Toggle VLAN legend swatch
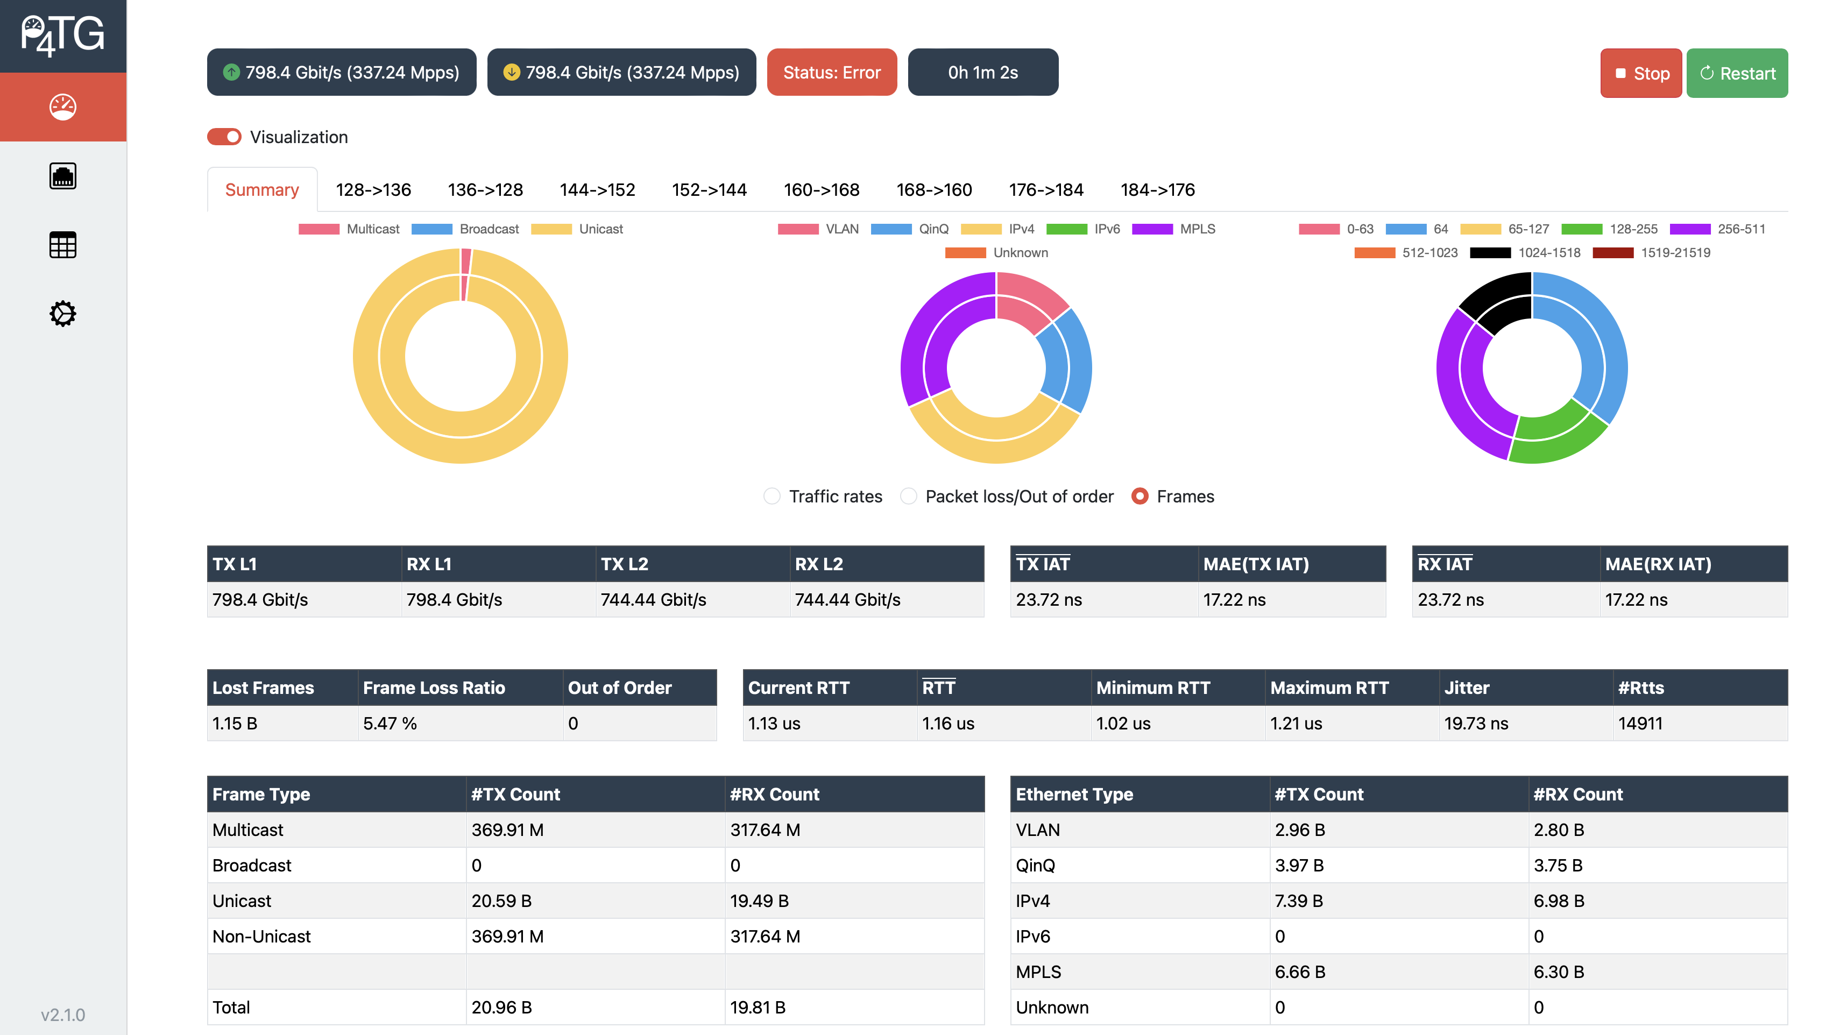The image size is (1840, 1035). [798, 229]
